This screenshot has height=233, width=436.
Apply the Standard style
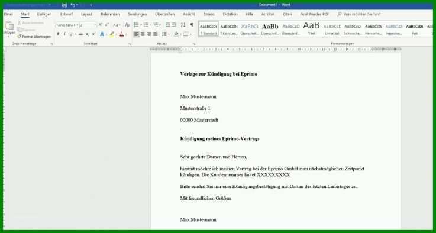click(208, 29)
